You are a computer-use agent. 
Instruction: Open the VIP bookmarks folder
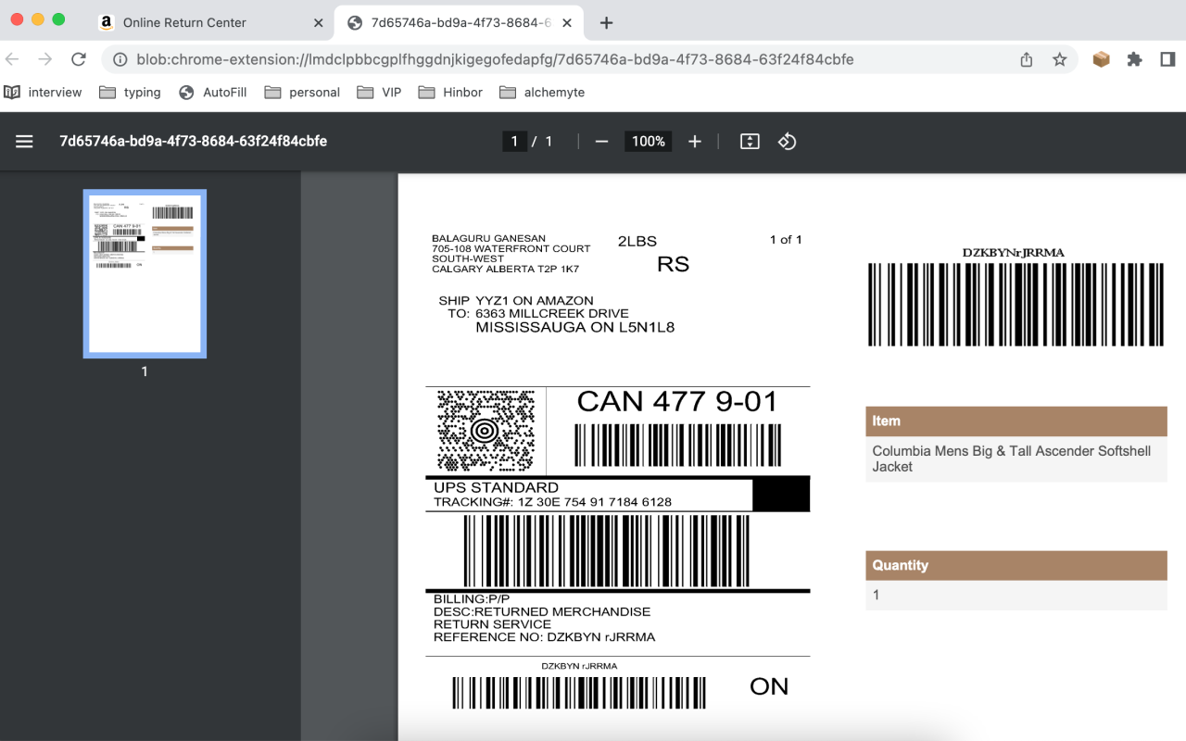(379, 92)
